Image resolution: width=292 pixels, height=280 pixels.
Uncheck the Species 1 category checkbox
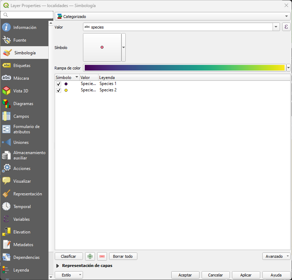point(59,84)
